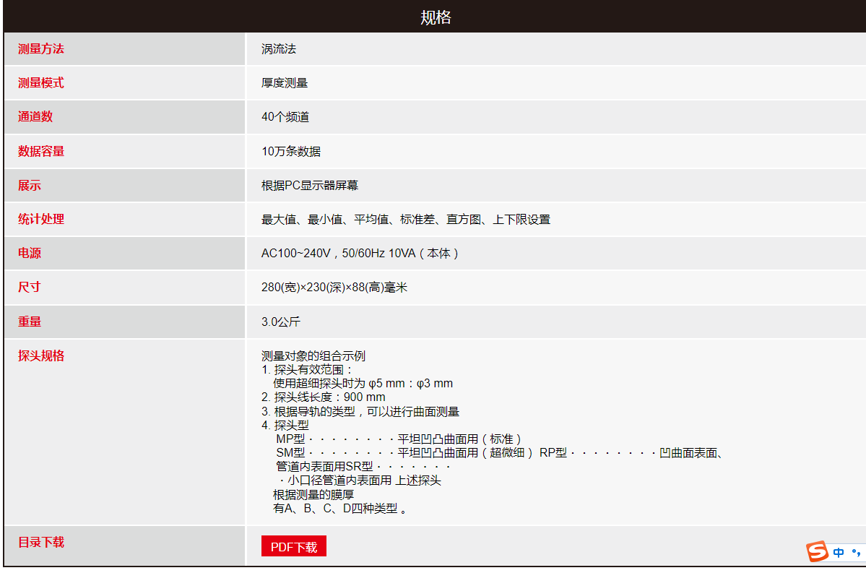This screenshot has width=866, height=573.
Task: Click the 探头线长度：900 mm line
Action: (x=324, y=397)
